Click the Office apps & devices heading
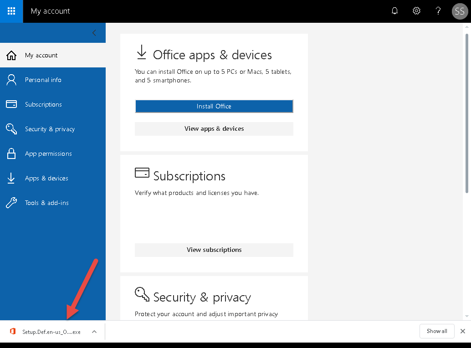Image resolution: width=471 pixels, height=348 pixels. [x=212, y=55]
